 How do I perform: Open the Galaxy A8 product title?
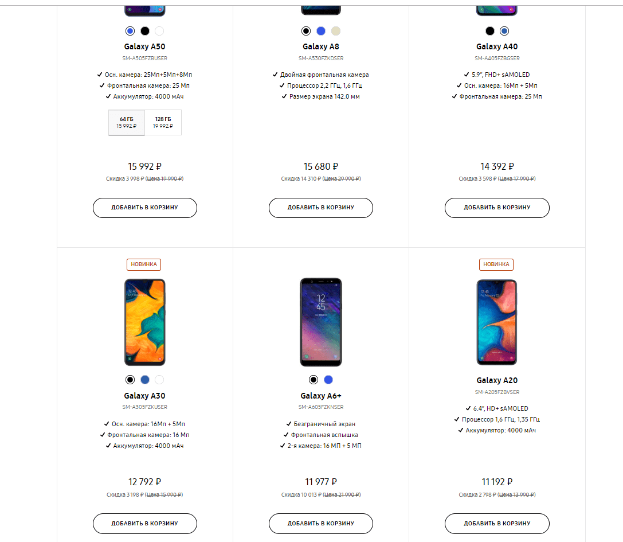(321, 46)
